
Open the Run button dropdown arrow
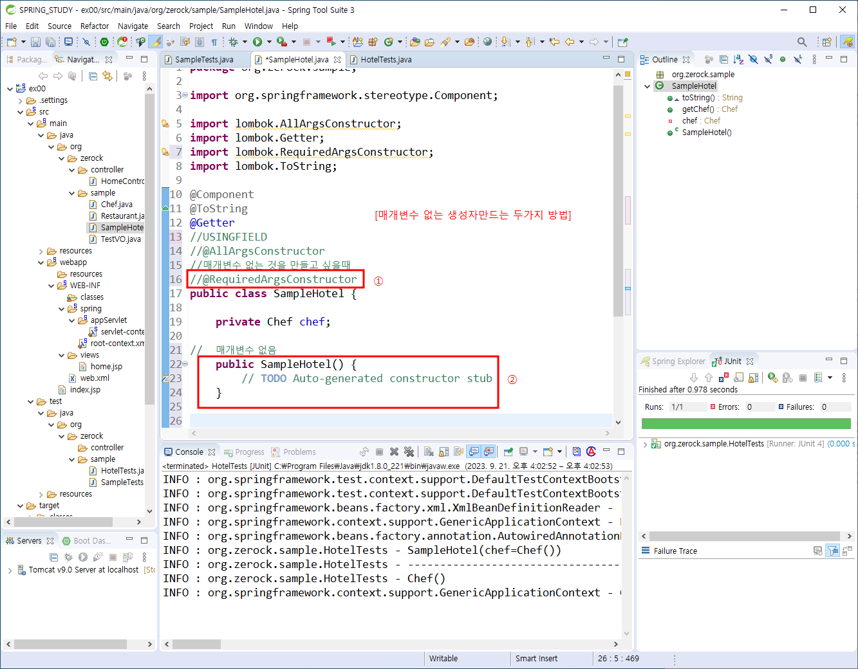(268, 42)
